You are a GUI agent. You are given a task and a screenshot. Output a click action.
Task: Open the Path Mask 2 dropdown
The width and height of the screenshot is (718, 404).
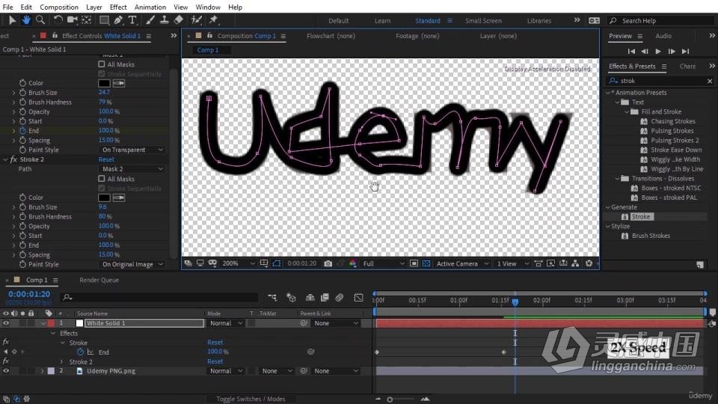tap(132, 169)
